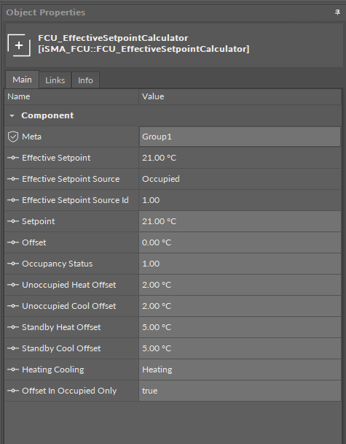Click the slot icon beside Standby Cool Offset

tap(13, 348)
